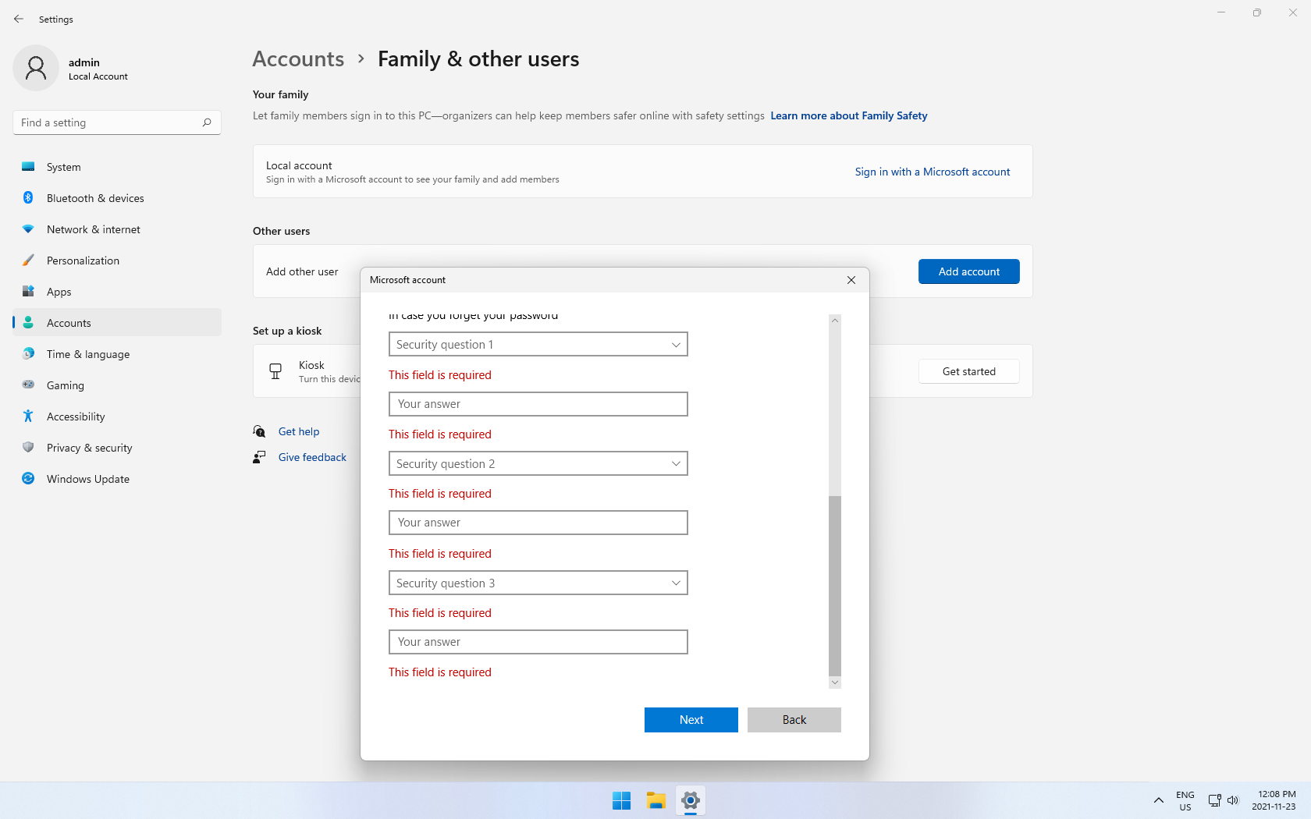Go to Time & language settings
The width and height of the screenshot is (1311, 819).
(x=88, y=354)
